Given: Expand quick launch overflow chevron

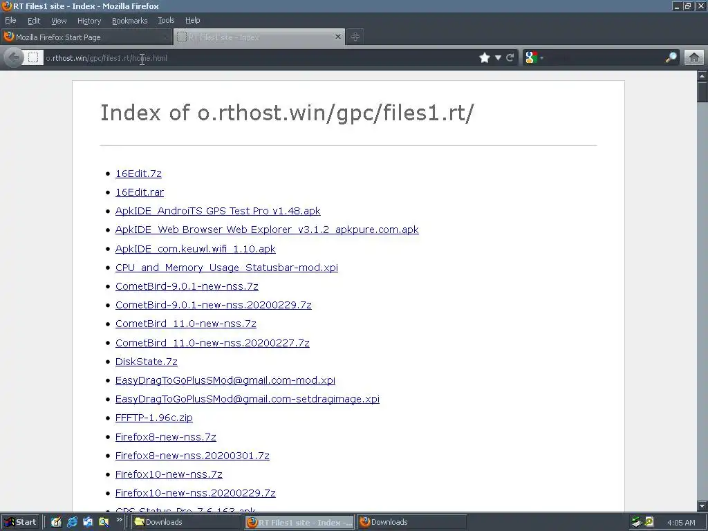Looking at the screenshot, I should coord(119,520).
